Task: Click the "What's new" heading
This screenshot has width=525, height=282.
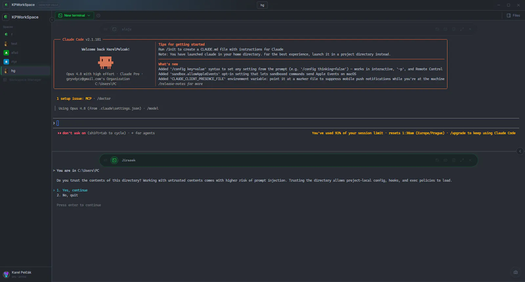Action: click(x=168, y=64)
